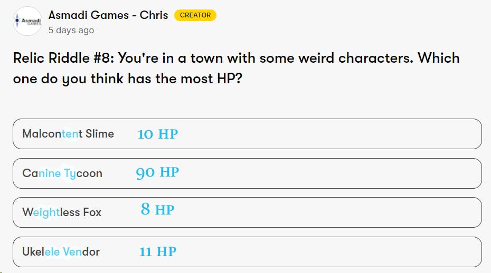Screen dimensions: 491x273
Task: Click the word "Fox" in the third option
Action: [92, 212]
